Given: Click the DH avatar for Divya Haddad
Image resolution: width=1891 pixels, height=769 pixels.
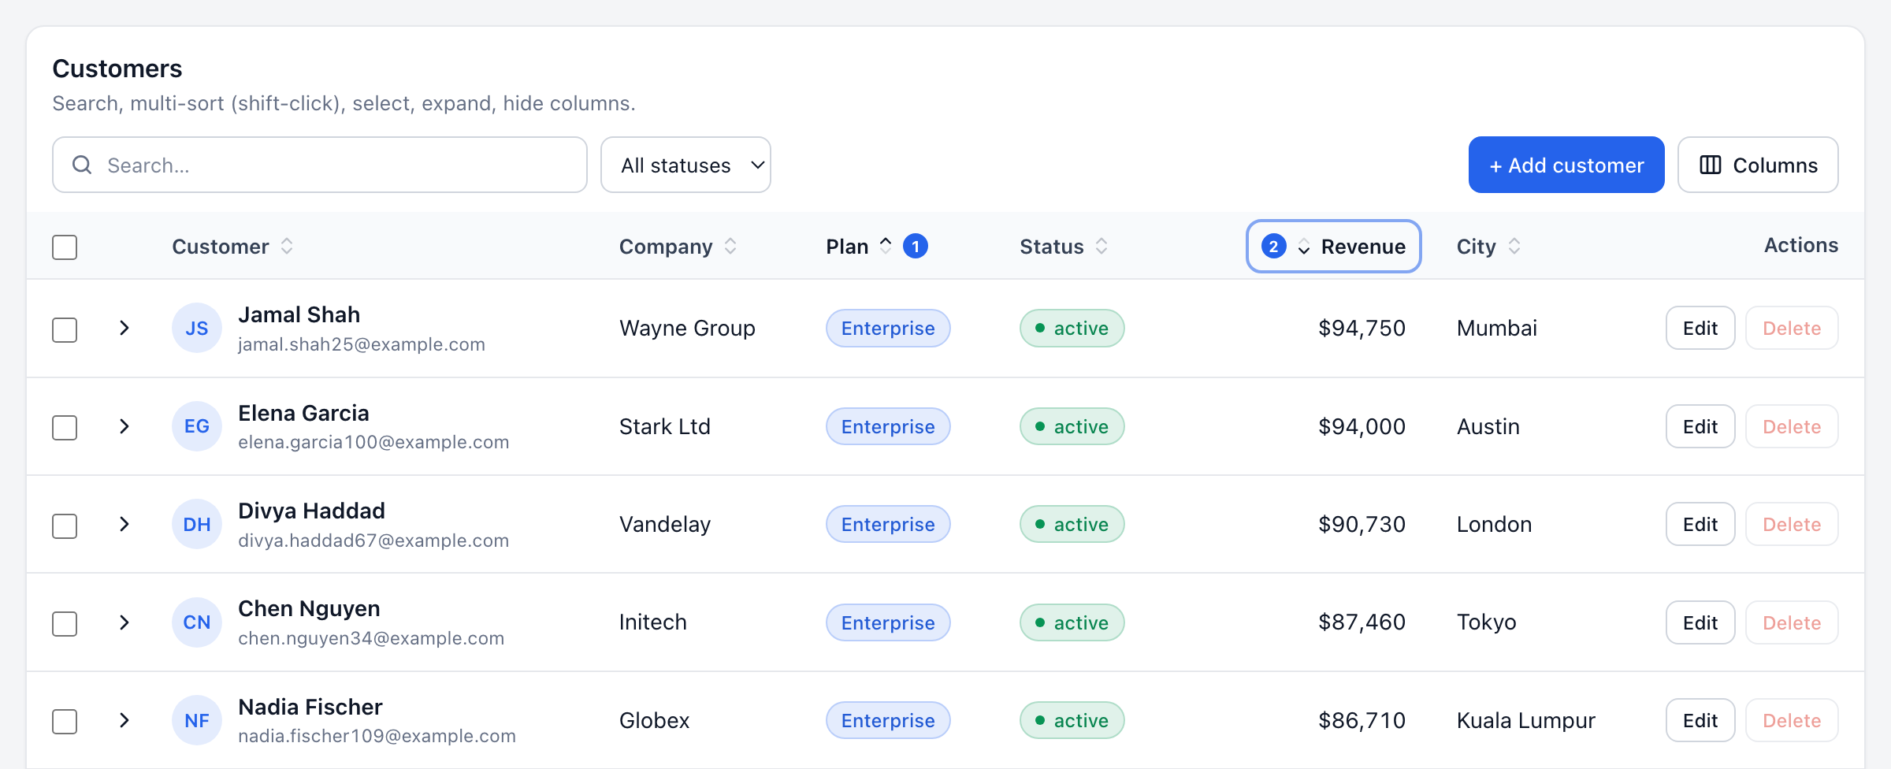Looking at the screenshot, I should coord(197,524).
